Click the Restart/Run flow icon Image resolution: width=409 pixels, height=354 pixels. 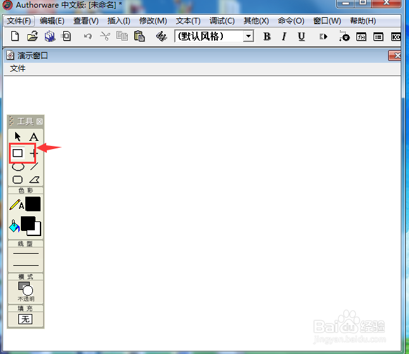coord(324,37)
